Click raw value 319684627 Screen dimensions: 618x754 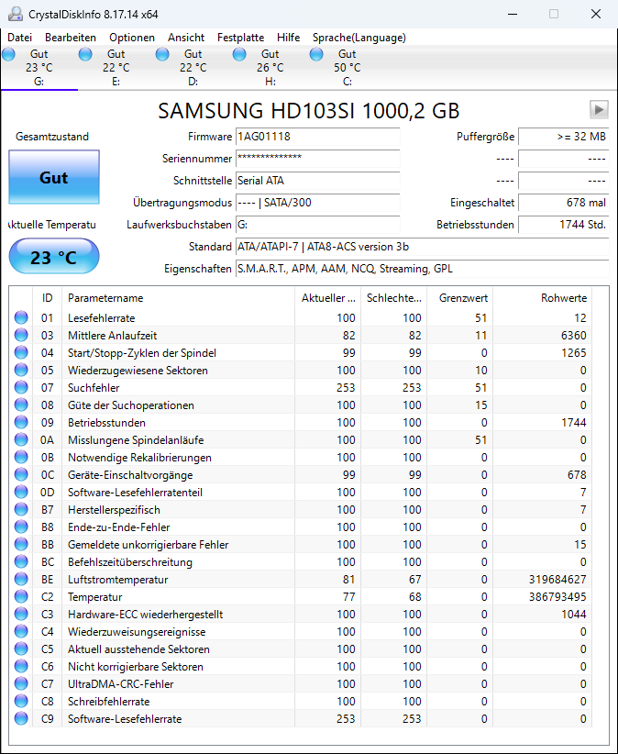tap(557, 580)
